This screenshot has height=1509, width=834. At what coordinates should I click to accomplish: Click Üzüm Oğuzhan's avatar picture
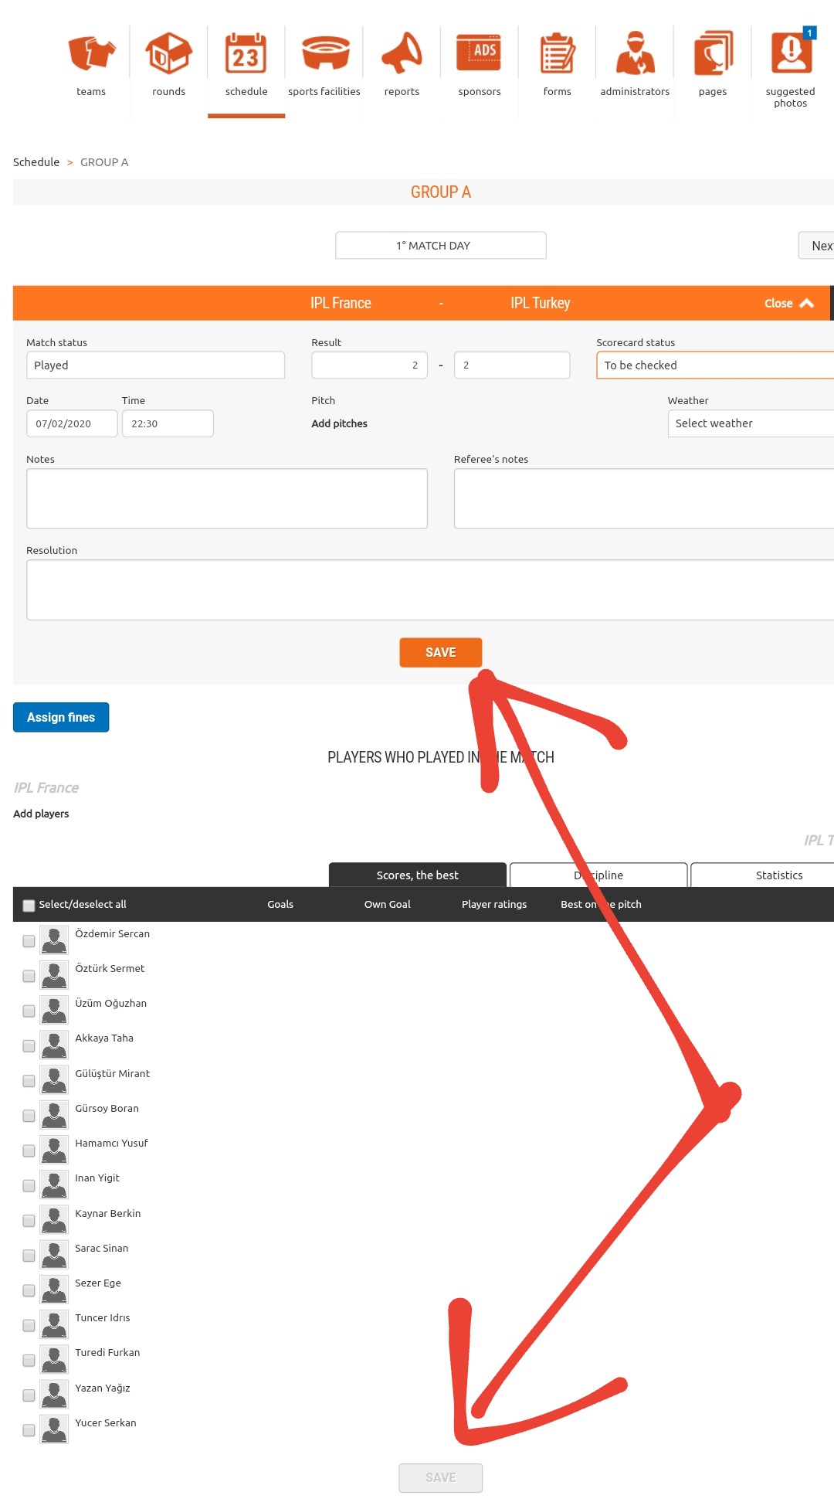coord(54,1011)
